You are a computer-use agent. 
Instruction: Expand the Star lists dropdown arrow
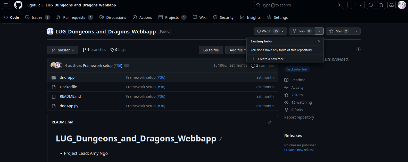pyautogui.click(x=356, y=31)
